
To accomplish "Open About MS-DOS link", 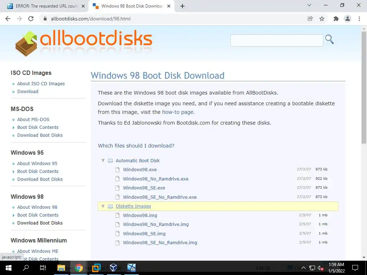I will click(33, 120).
